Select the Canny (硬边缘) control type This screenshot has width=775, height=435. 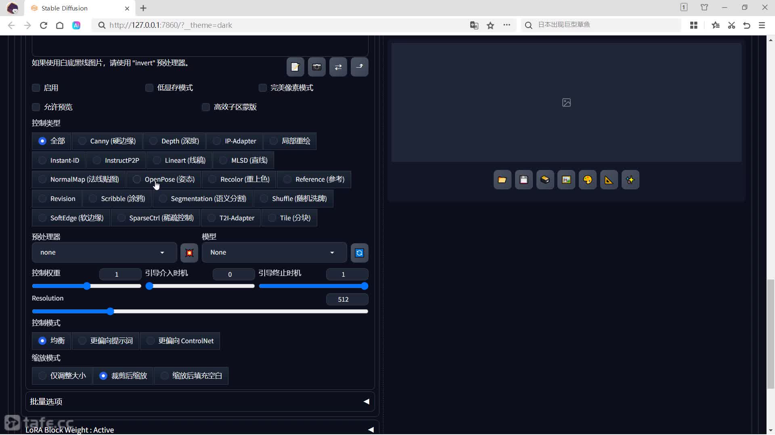(x=107, y=141)
